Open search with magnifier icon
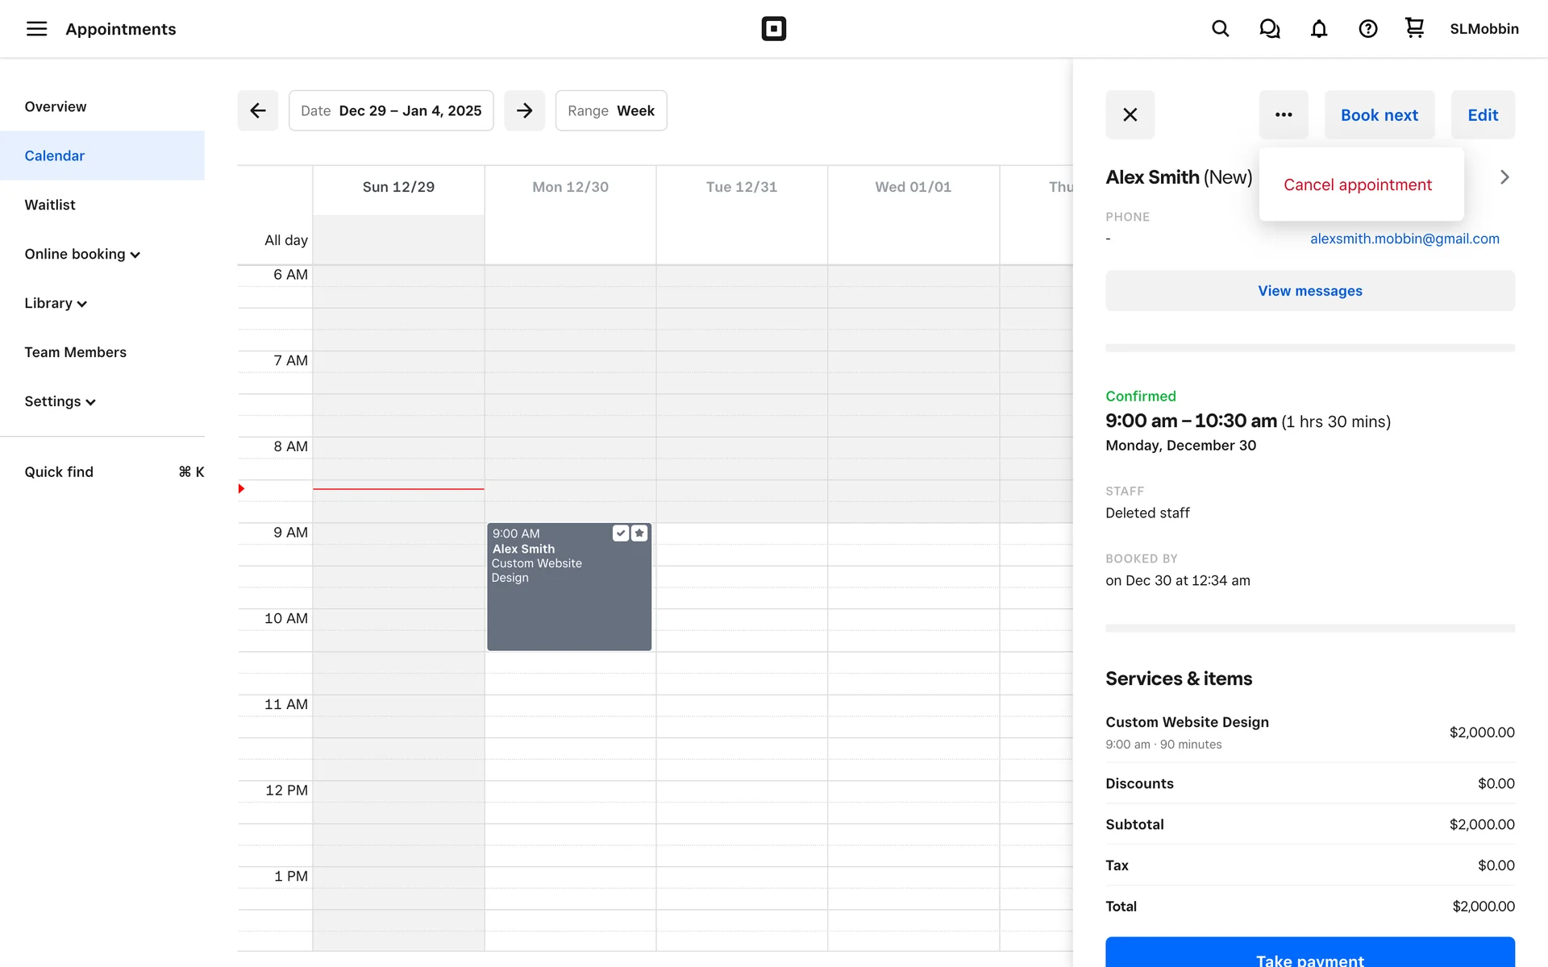 1220,29
